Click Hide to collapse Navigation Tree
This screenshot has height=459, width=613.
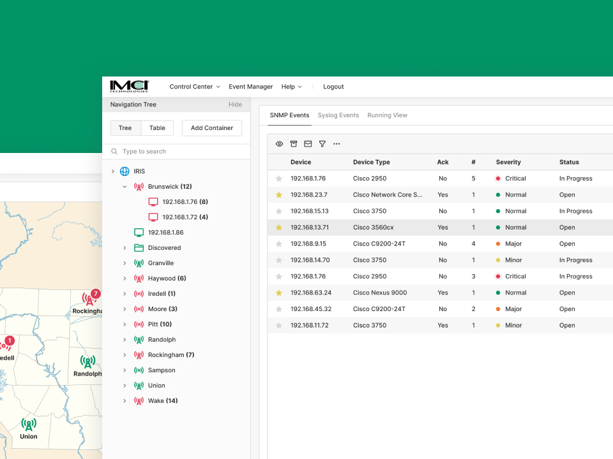click(235, 105)
